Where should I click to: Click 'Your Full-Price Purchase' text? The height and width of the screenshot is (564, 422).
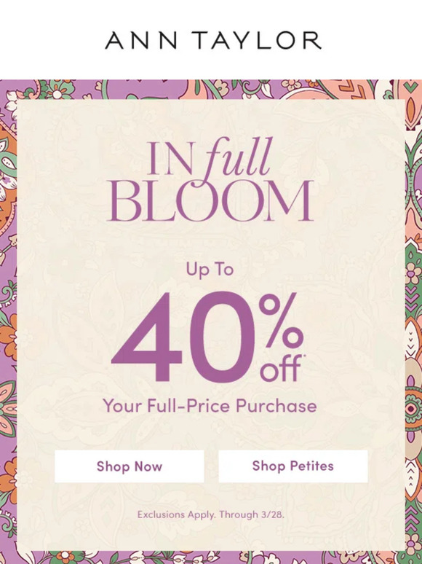click(210, 407)
